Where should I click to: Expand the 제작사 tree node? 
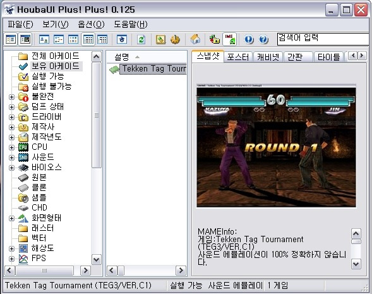[11, 127]
